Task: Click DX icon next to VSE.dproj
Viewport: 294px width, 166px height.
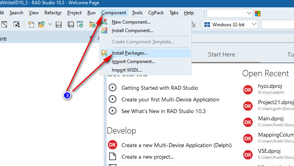Action: click(248, 155)
